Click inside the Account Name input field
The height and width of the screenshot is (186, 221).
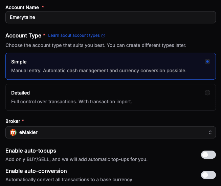(110, 17)
